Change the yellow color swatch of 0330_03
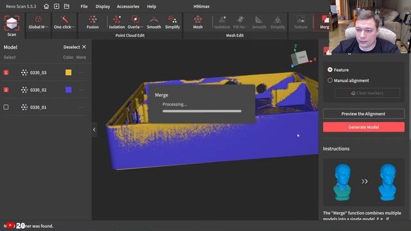411x231 pixels. click(x=69, y=73)
